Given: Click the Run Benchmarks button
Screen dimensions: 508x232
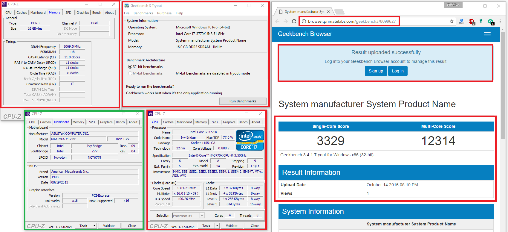Looking at the screenshot, I should (243, 101).
